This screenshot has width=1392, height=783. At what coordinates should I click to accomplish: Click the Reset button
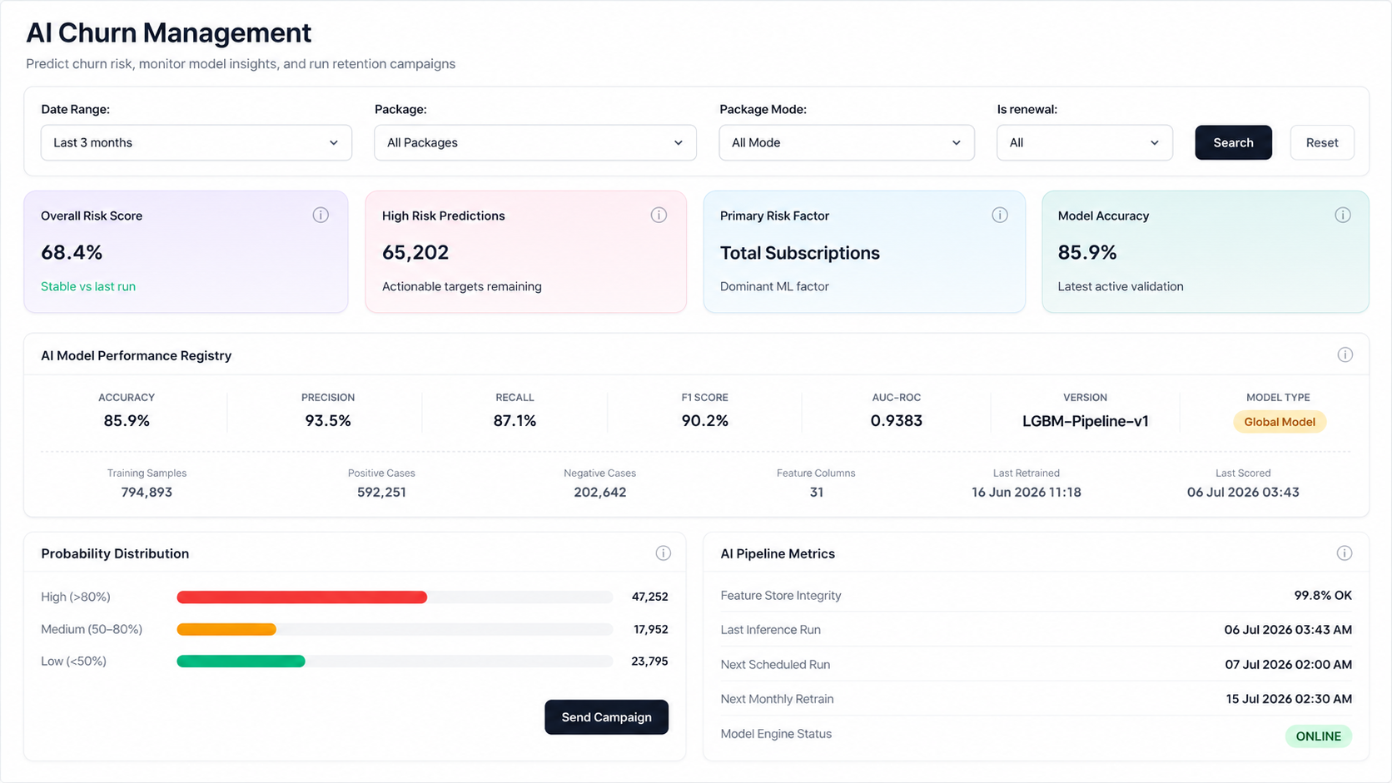pos(1322,142)
